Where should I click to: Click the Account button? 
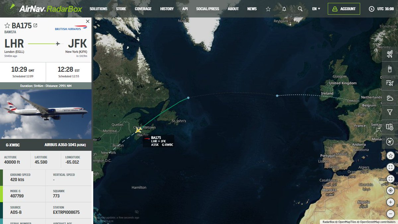344,9
